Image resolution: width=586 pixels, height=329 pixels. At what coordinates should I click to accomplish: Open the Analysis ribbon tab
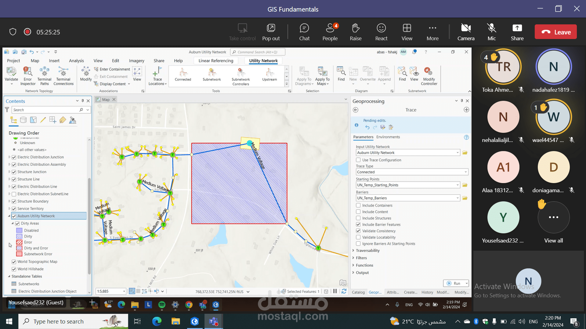(x=76, y=61)
